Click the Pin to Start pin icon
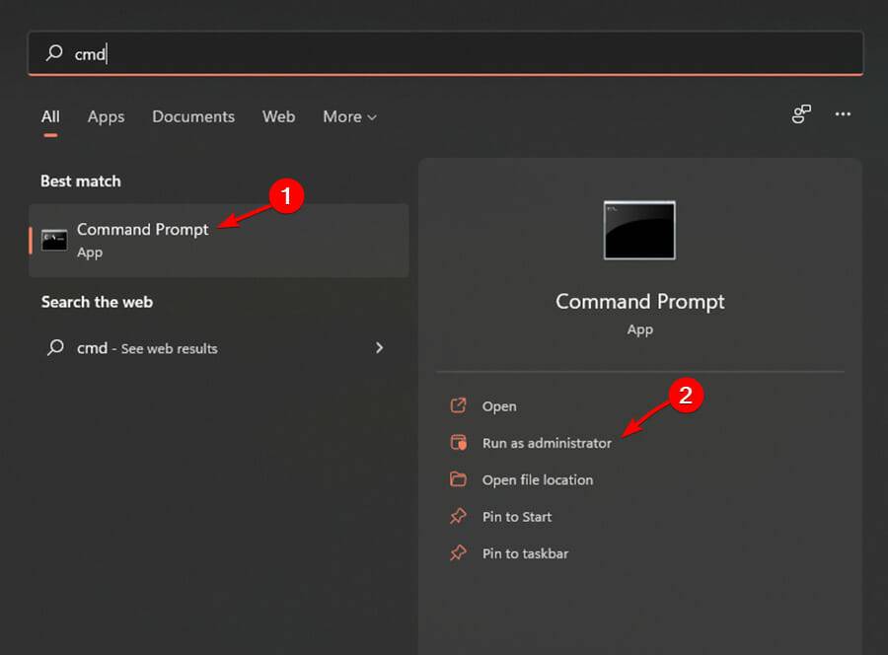888x655 pixels. pos(458,517)
